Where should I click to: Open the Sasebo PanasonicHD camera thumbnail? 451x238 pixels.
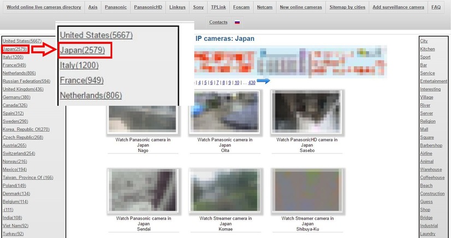(x=307, y=112)
